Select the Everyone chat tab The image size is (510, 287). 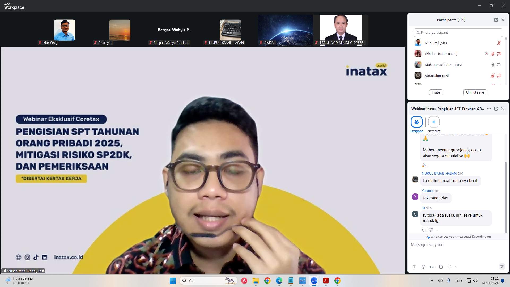[x=416, y=122]
